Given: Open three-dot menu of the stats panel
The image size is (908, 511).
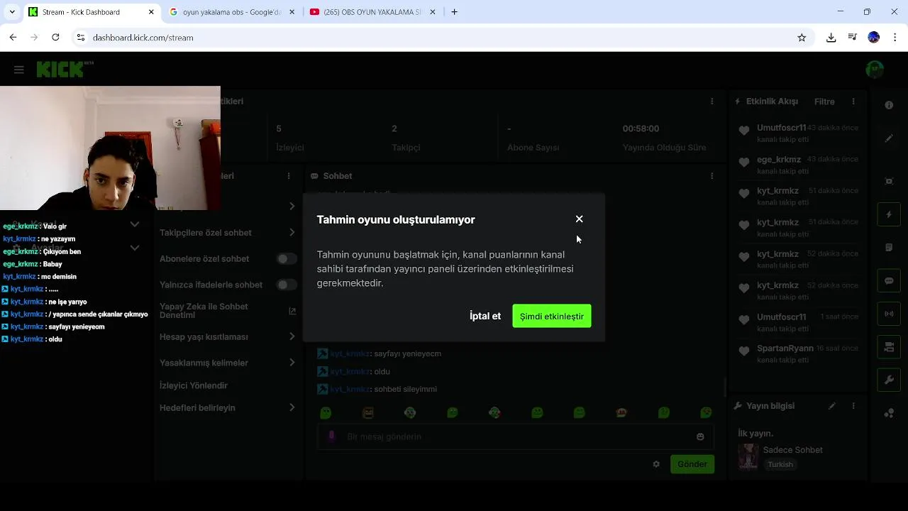Looking at the screenshot, I should (x=712, y=101).
